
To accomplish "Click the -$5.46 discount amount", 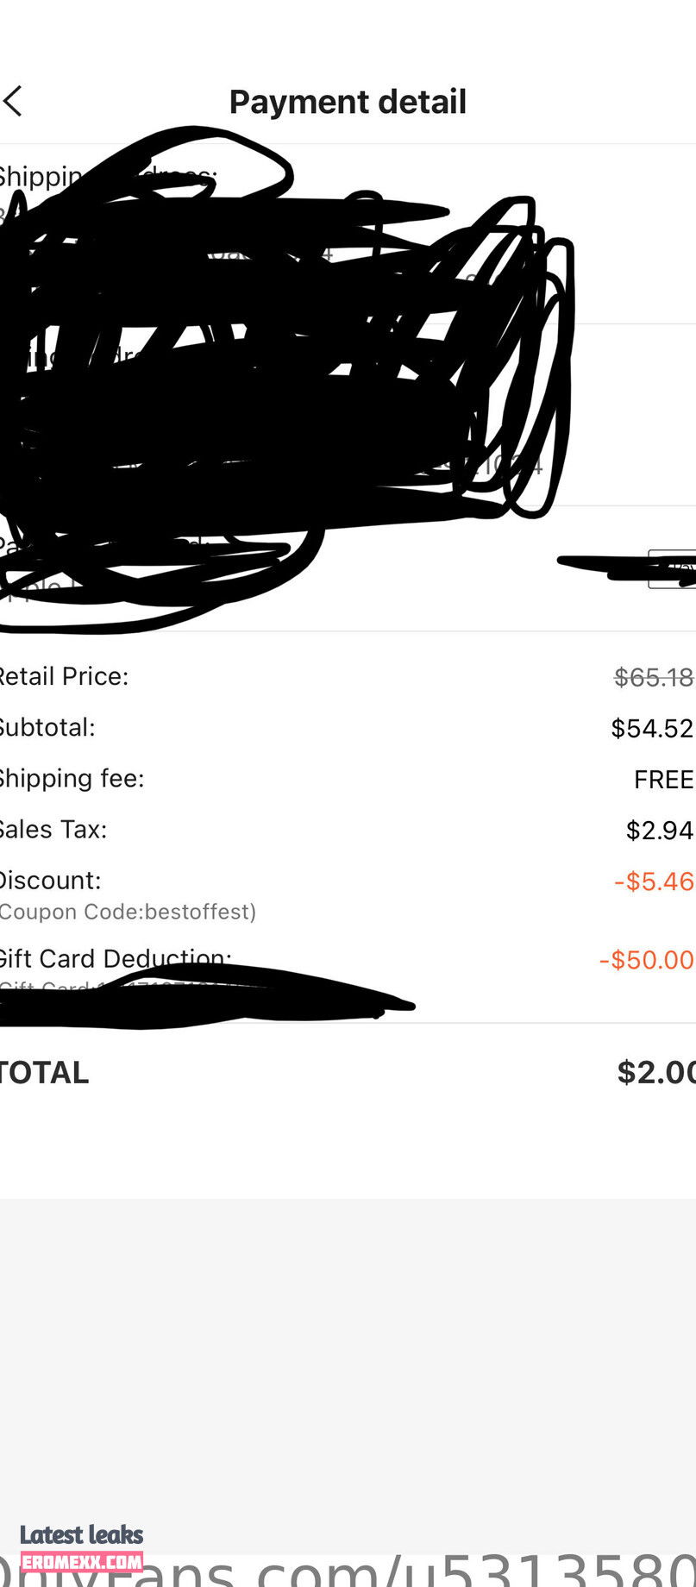I will click(x=655, y=881).
